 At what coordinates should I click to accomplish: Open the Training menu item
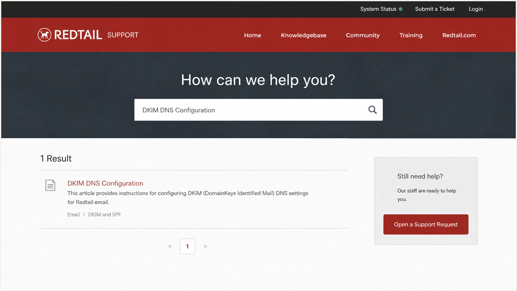coord(411,35)
